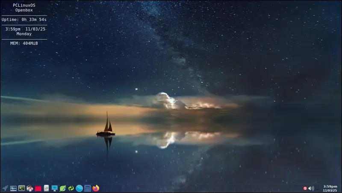Click the Conky uptime readout text

click(24, 19)
